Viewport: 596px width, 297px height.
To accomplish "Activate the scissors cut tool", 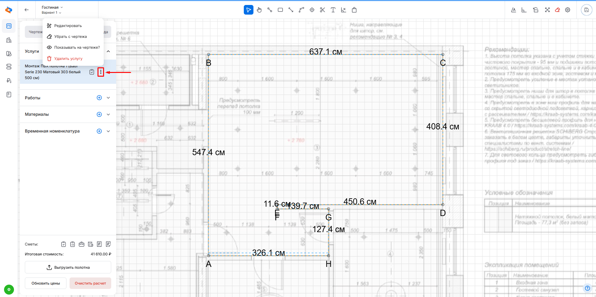I will (x=322, y=10).
